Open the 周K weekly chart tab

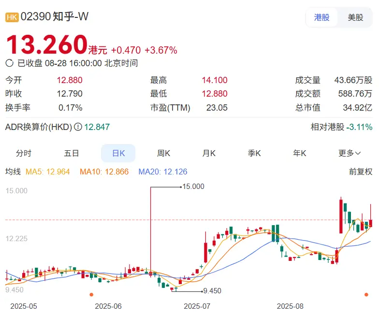tap(163, 153)
